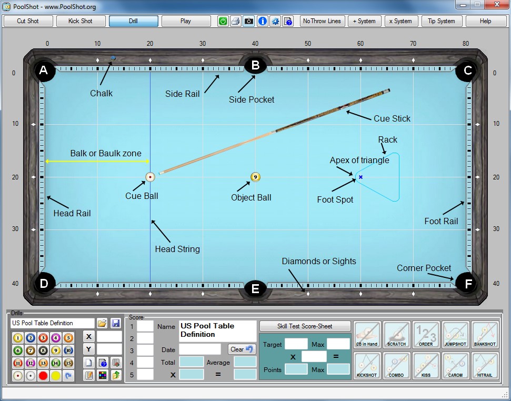511x401 pixels.
Task: Click the X coordinate button
Action: pos(89,336)
